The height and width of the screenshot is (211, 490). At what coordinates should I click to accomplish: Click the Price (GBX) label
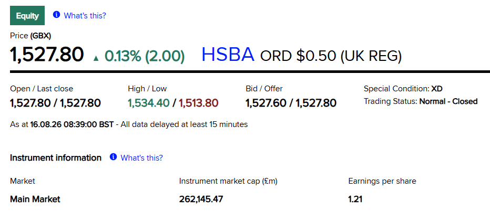(30, 36)
